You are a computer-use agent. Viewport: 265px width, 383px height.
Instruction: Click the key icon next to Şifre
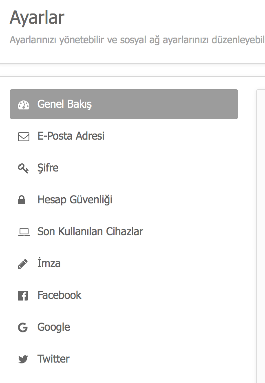coord(23,168)
